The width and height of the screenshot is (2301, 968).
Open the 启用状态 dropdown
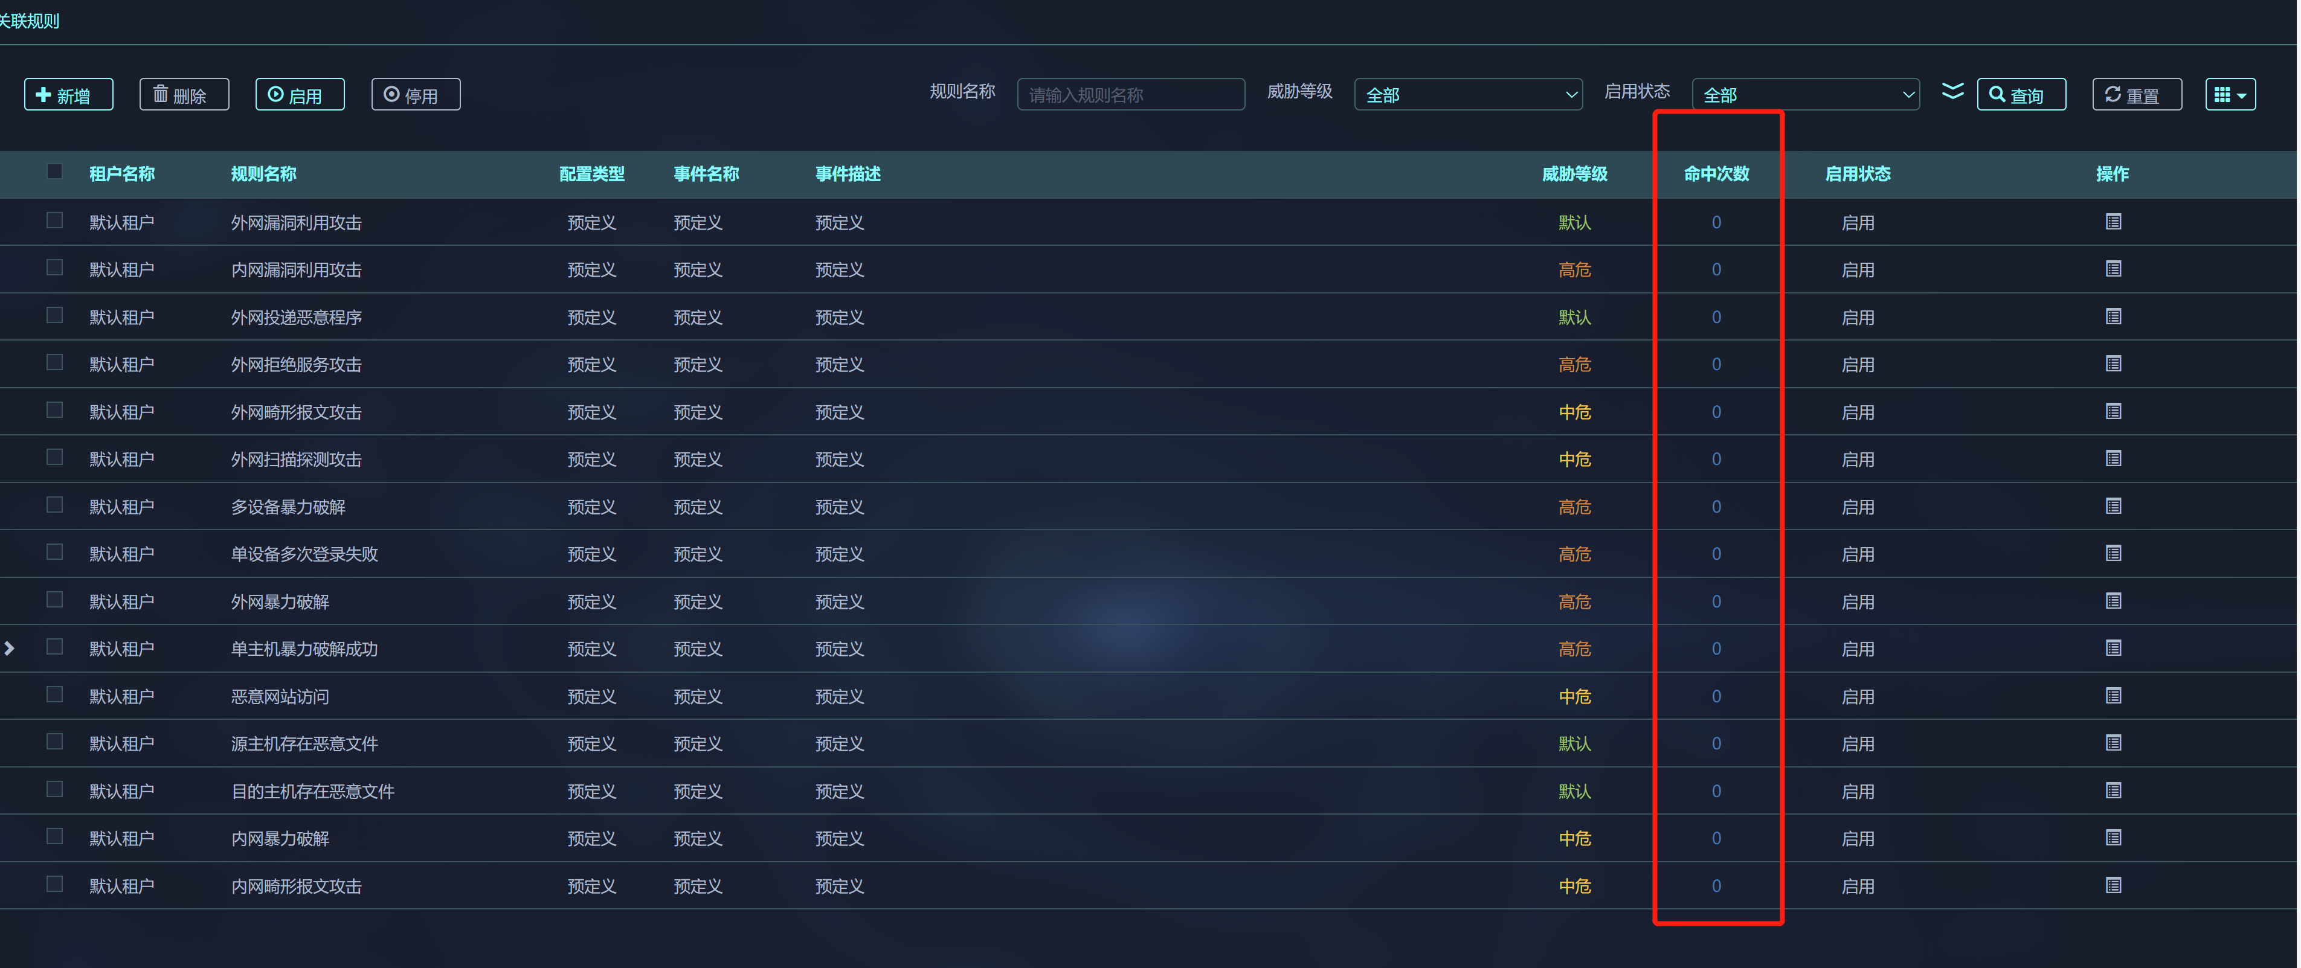coord(1805,95)
